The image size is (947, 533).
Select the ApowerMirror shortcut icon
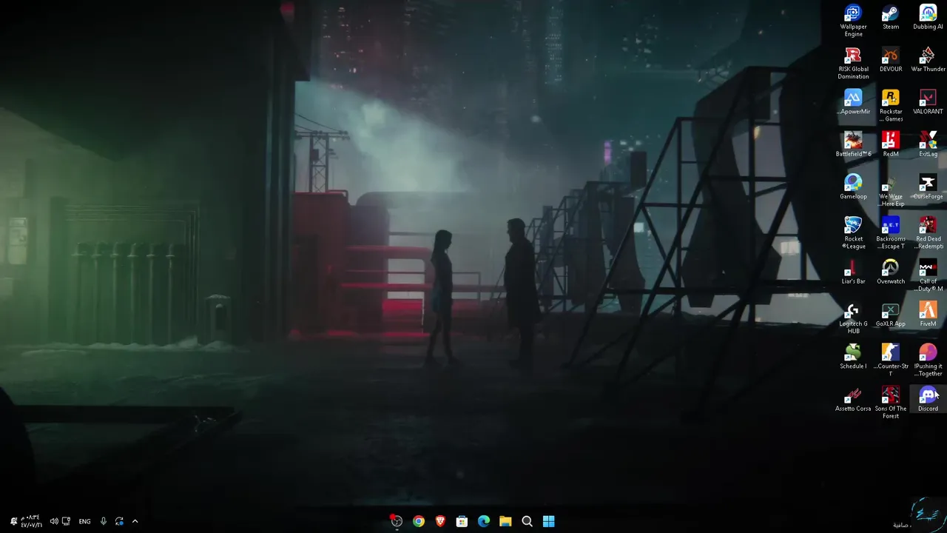tap(853, 102)
